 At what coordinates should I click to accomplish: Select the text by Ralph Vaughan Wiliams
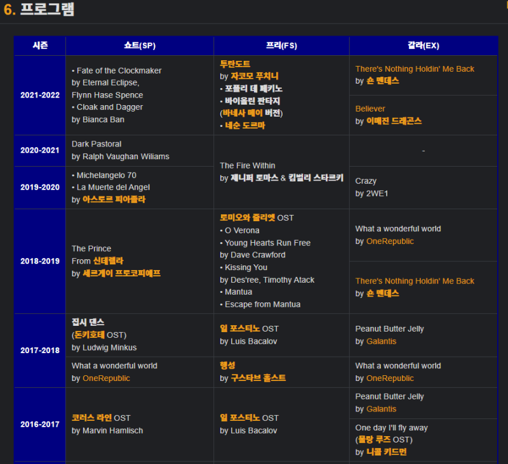click(120, 157)
